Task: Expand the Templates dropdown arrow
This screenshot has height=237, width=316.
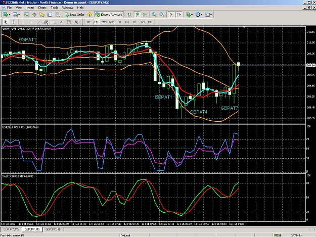Action: 211,15
